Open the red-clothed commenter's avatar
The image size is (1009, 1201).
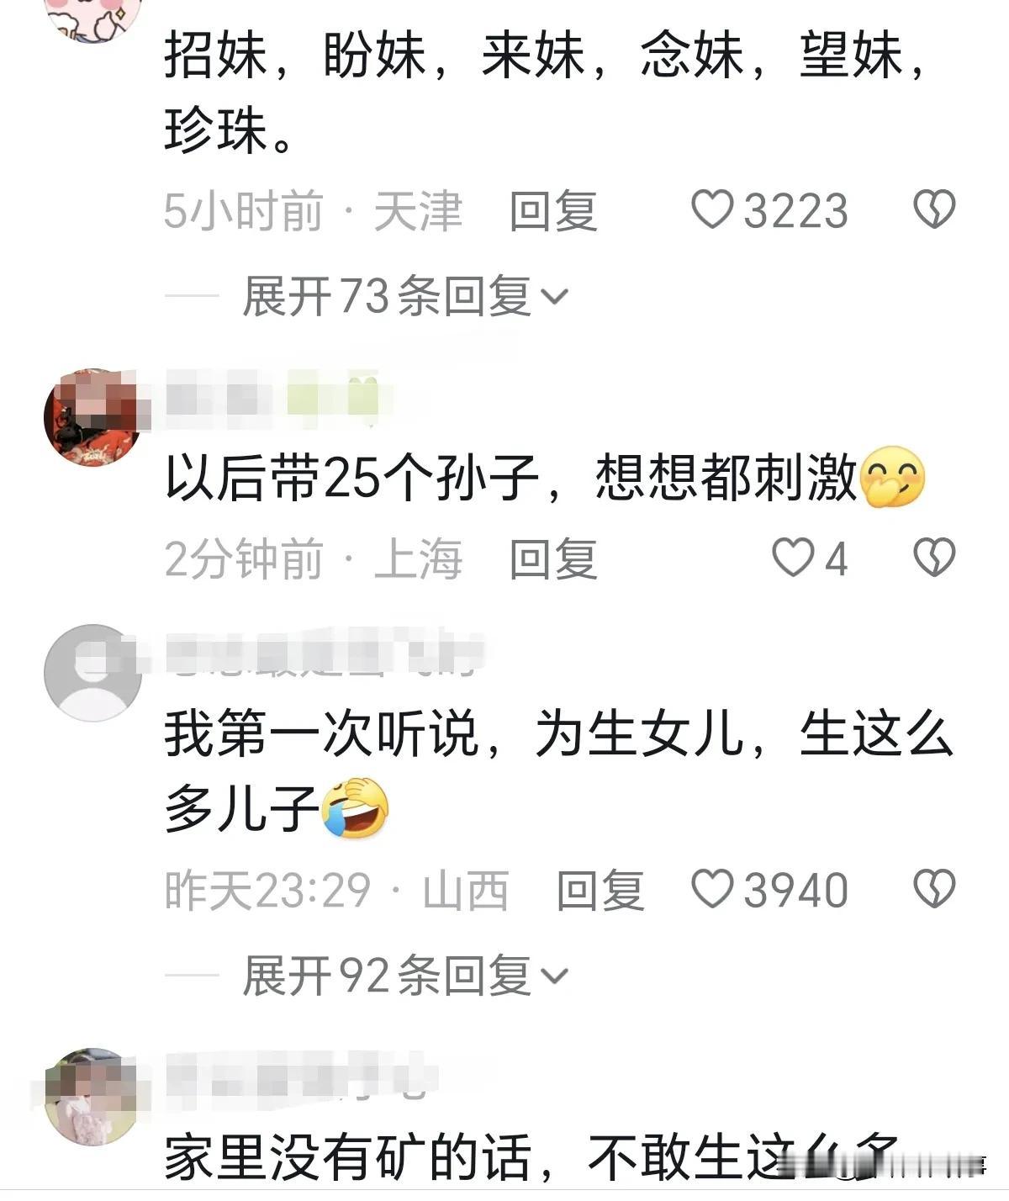coord(93,417)
